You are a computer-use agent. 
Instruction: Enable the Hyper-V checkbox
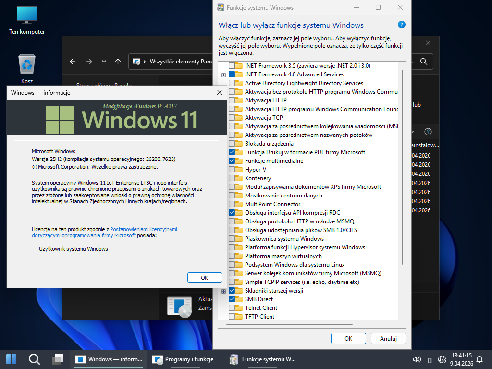(232, 170)
